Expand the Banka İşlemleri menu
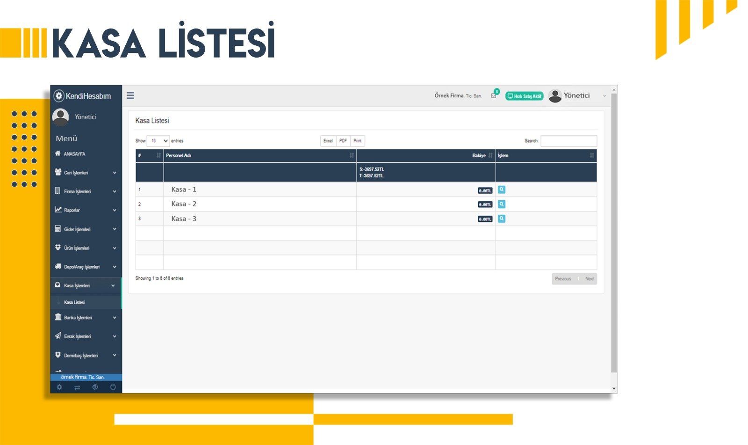The image size is (748, 445). pos(86,317)
